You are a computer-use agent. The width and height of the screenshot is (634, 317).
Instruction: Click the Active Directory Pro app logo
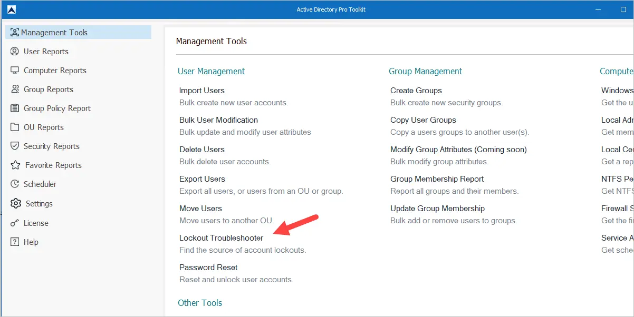pyautogui.click(x=12, y=9)
